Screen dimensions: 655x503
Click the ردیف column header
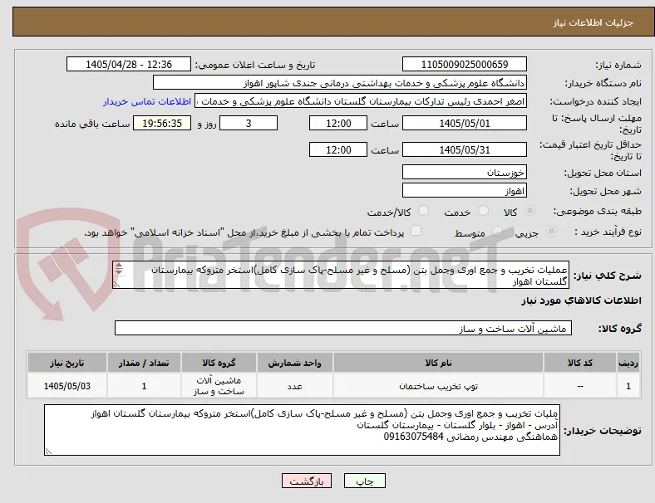(x=628, y=363)
